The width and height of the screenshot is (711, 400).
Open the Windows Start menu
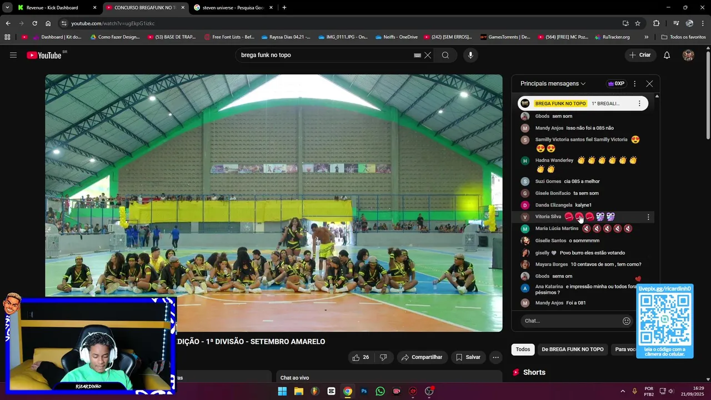[x=282, y=391]
